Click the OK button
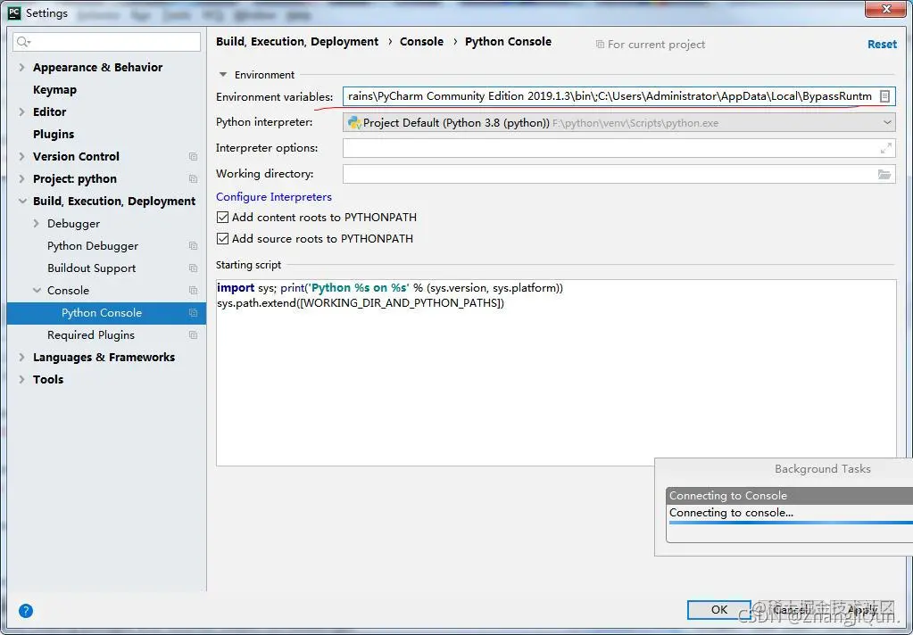The height and width of the screenshot is (635, 913). click(x=719, y=609)
